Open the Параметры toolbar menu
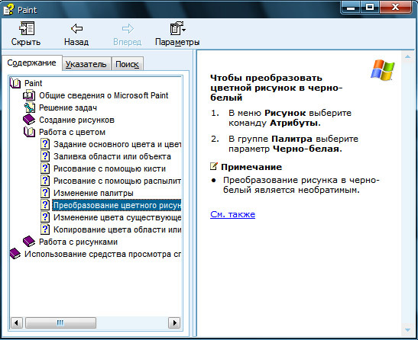Viewport: 418px width, 340px height. click(x=177, y=28)
